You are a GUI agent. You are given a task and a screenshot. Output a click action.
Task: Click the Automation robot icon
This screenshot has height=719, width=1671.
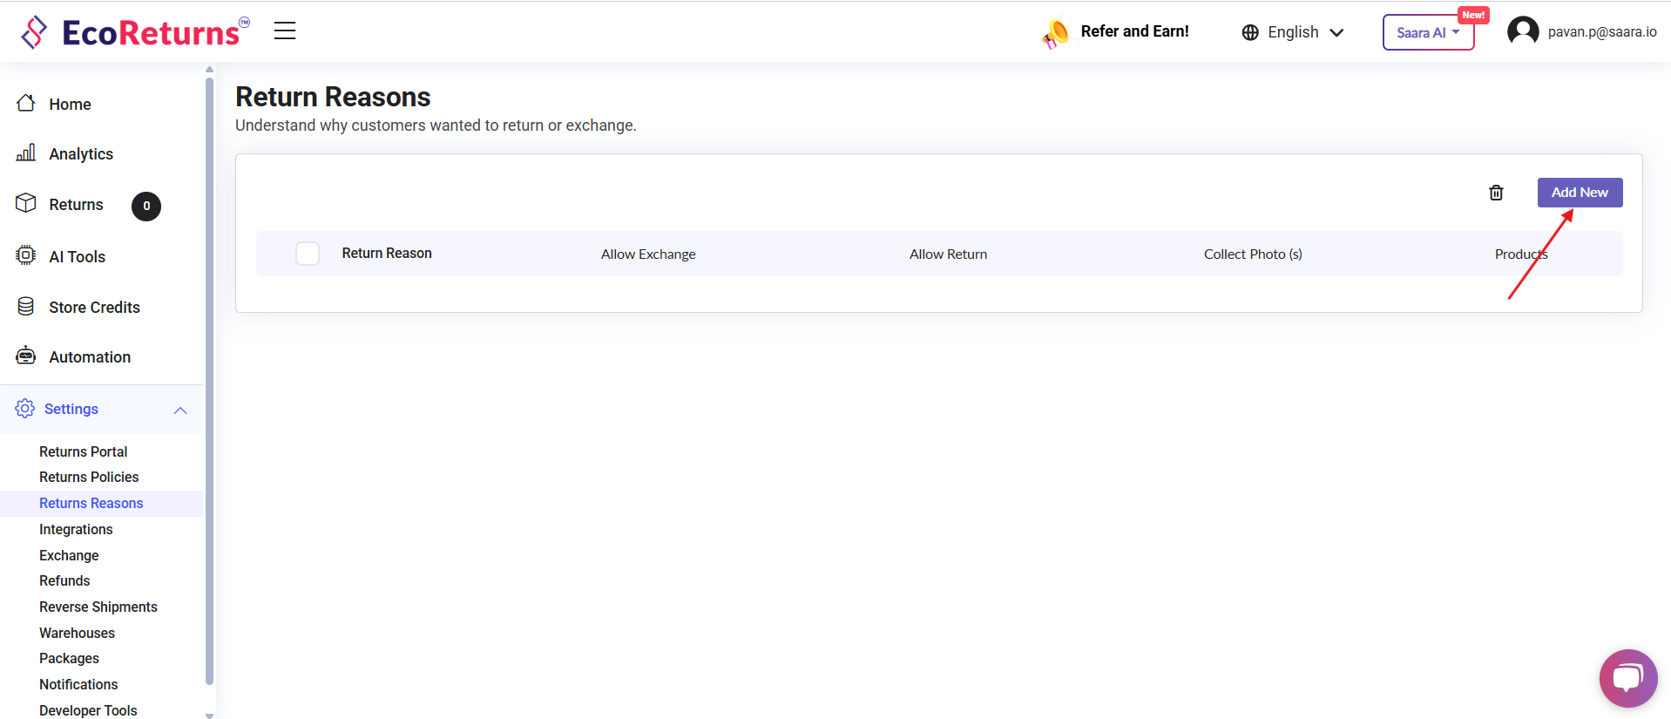tap(26, 356)
